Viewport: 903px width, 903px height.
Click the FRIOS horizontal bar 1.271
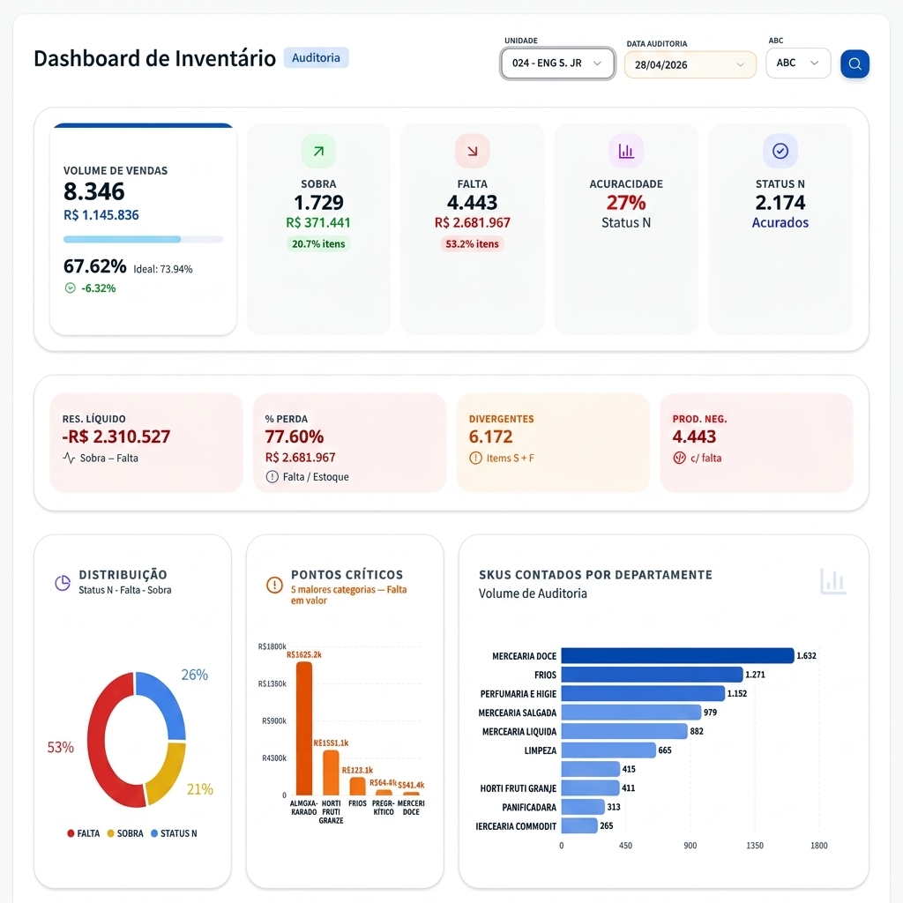(x=652, y=675)
